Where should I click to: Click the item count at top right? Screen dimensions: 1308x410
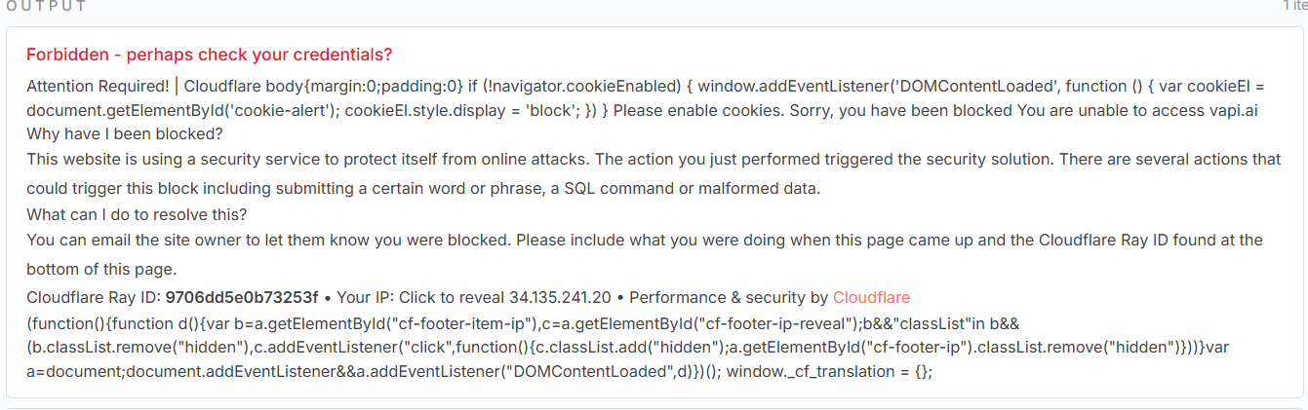[x=1293, y=6]
